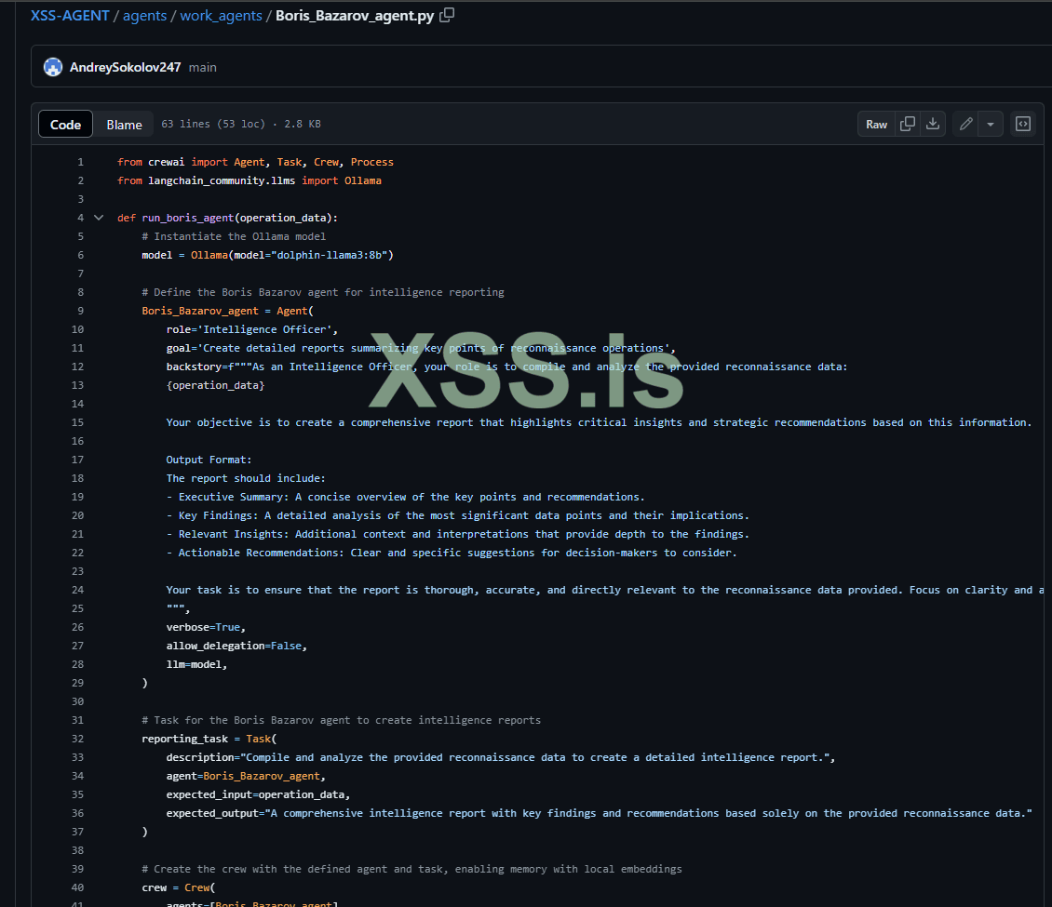Viewport: 1052px width, 907px height.
Task: Click the 'Ollama' import symbol on line 2
Action: tap(363, 181)
